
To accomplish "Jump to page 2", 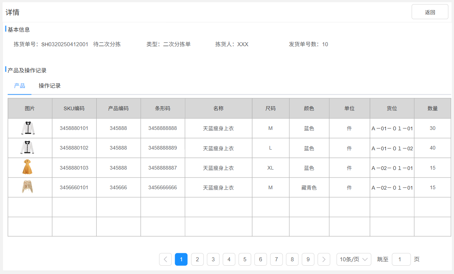I will pyautogui.click(x=197, y=259).
